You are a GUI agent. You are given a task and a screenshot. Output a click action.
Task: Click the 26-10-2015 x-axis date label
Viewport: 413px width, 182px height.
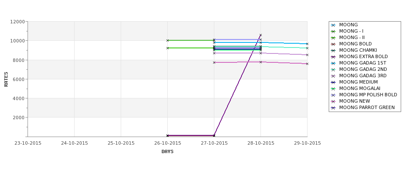point(167,143)
